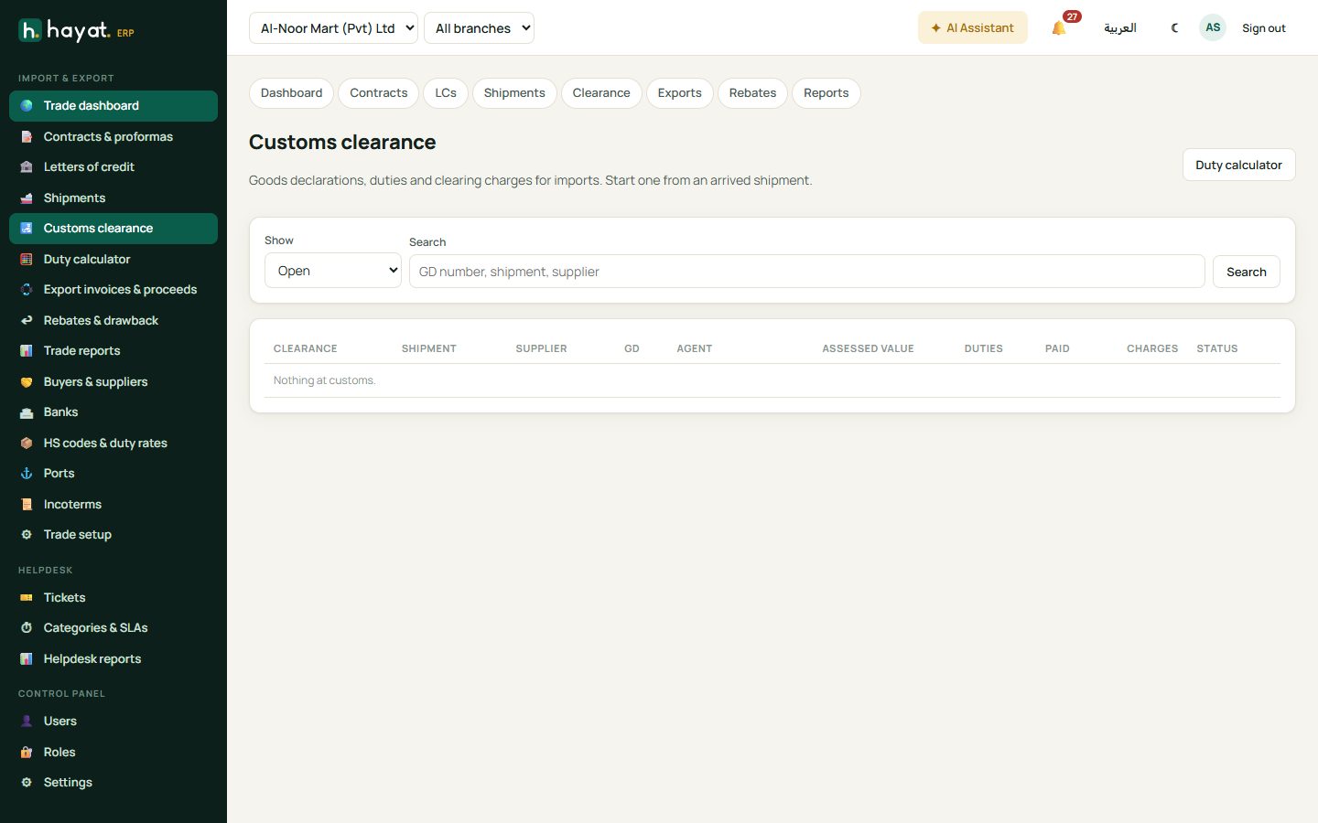
Task: Switch to the Shipments tab
Action: (514, 93)
